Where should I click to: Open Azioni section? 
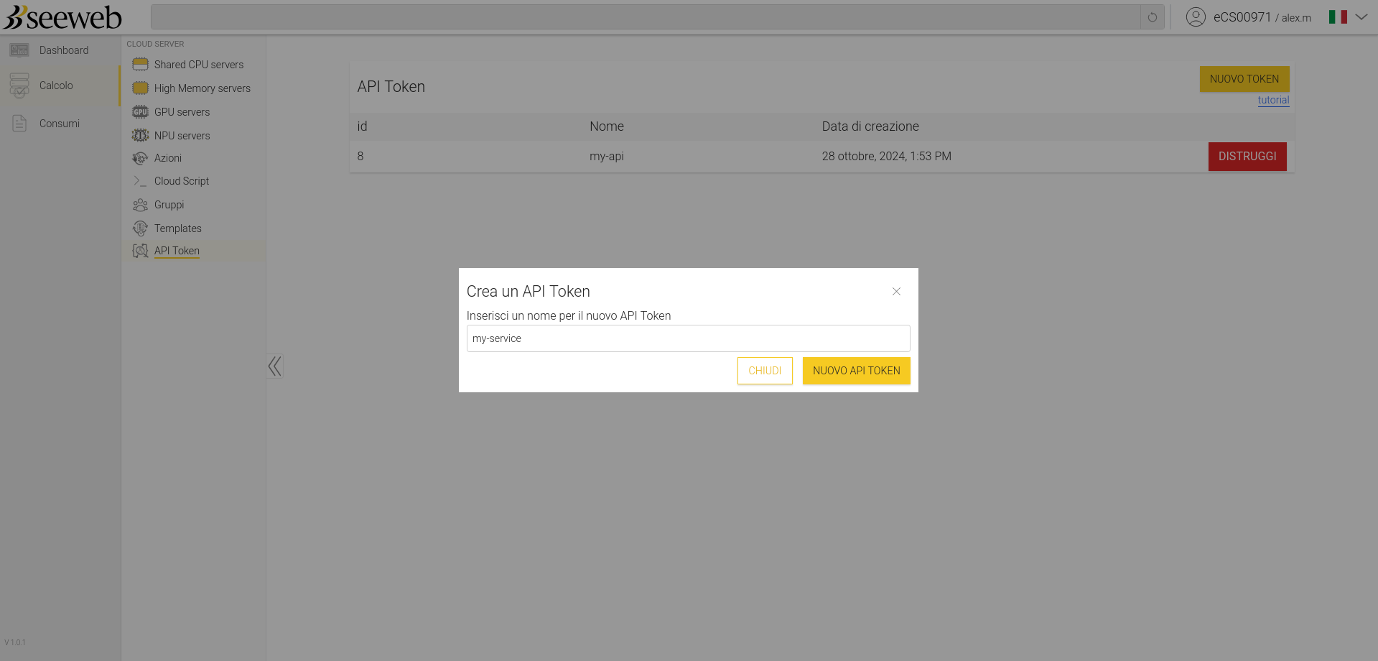tap(168, 158)
